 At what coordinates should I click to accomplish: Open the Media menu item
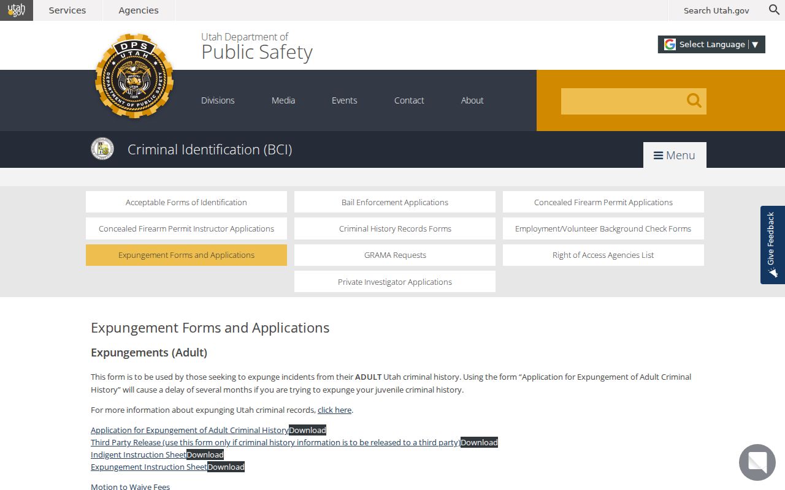(x=283, y=100)
